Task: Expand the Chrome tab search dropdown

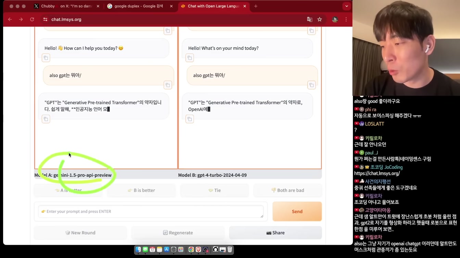Action: 347,6
